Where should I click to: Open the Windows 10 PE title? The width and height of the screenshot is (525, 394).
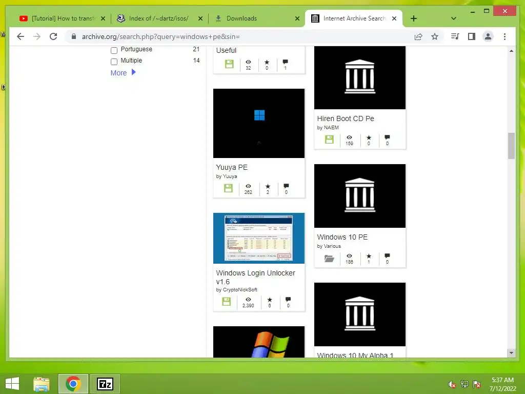click(342, 237)
